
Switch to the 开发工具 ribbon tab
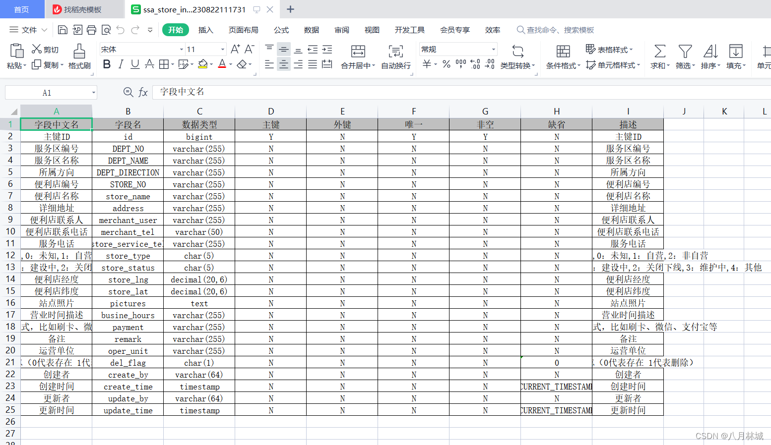click(x=409, y=30)
